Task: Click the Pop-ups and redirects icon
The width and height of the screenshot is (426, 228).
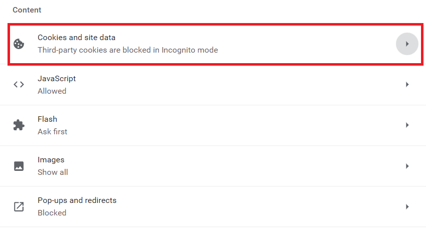Action: click(x=19, y=206)
